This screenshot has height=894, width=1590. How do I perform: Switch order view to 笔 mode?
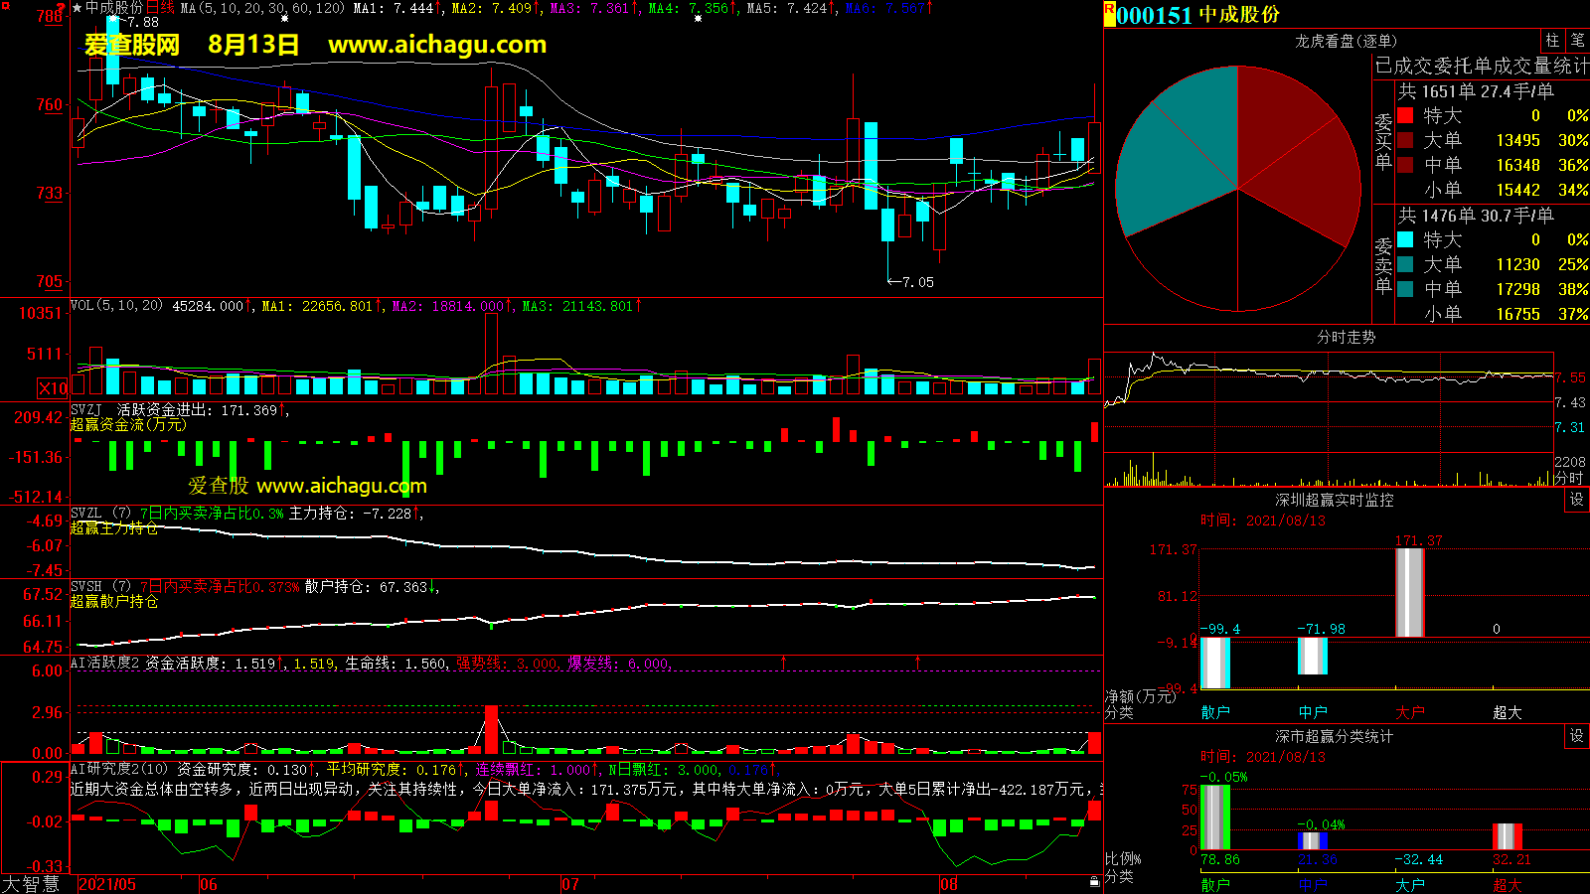pyautogui.click(x=1577, y=41)
